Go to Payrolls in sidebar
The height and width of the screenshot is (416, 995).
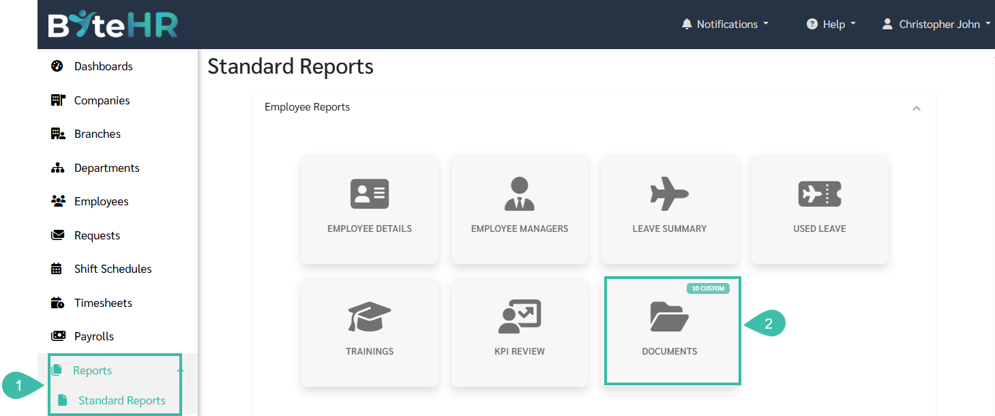coord(94,336)
